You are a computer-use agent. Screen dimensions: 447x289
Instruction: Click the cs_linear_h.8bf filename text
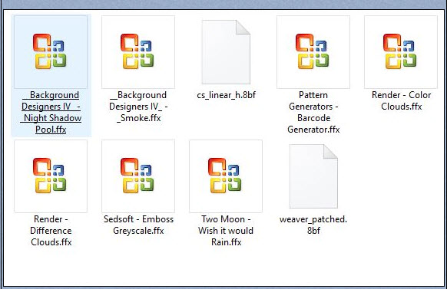click(x=226, y=95)
